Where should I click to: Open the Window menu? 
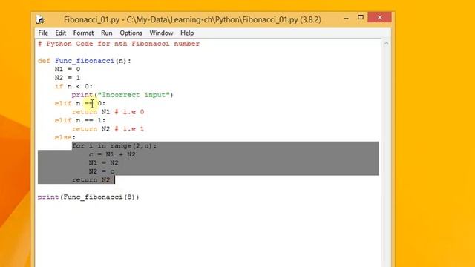coord(161,33)
